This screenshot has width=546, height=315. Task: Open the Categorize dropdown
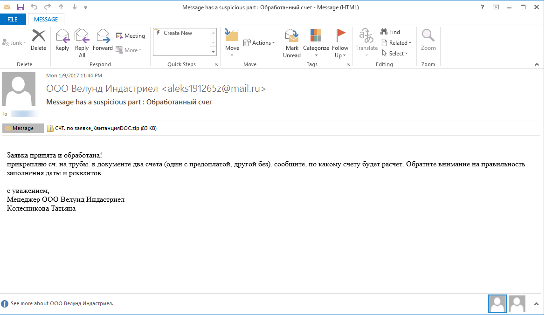(316, 42)
